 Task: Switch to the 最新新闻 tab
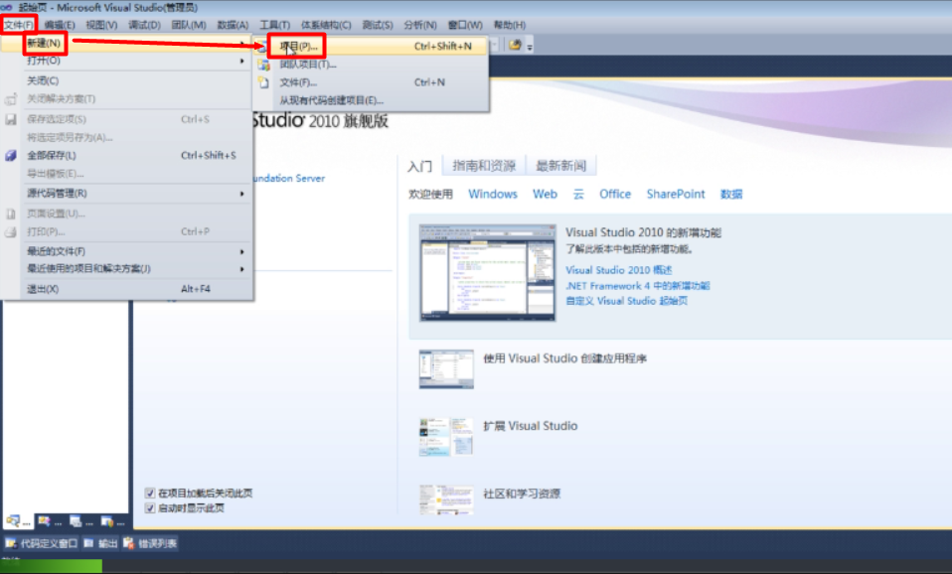click(561, 166)
